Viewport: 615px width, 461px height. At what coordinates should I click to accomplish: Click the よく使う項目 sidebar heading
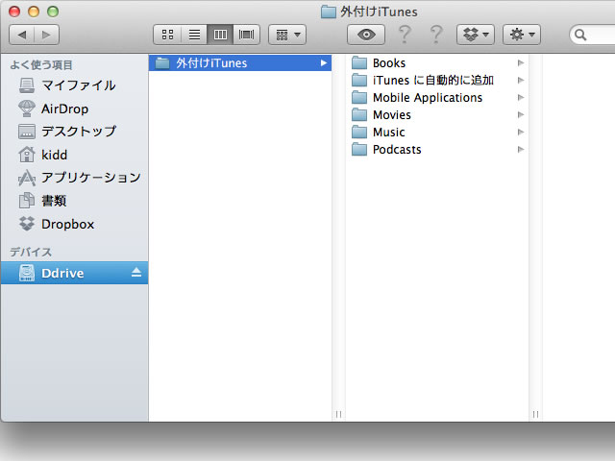41,64
